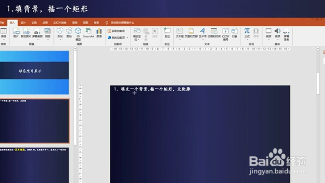Open 联机图片 online pictures tool

tap(26, 33)
